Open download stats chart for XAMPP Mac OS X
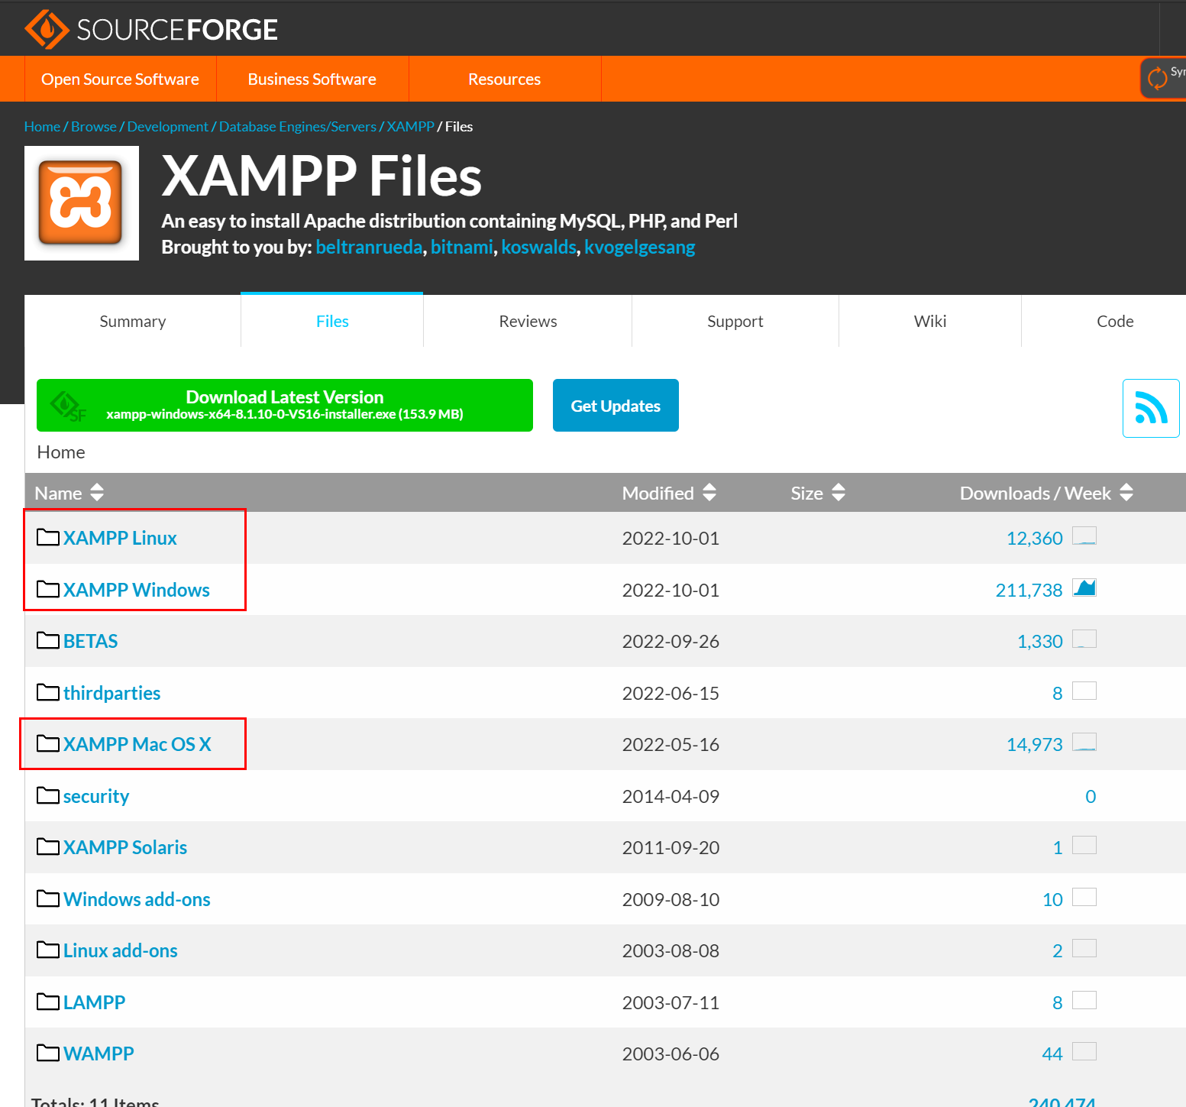The height and width of the screenshot is (1107, 1186). pyautogui.click(x=1084, y=742)
